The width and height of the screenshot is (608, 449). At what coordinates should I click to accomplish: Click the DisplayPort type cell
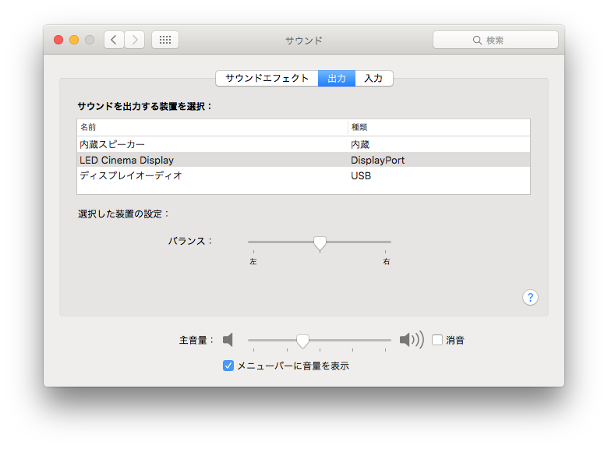click(x=378, y=160)
